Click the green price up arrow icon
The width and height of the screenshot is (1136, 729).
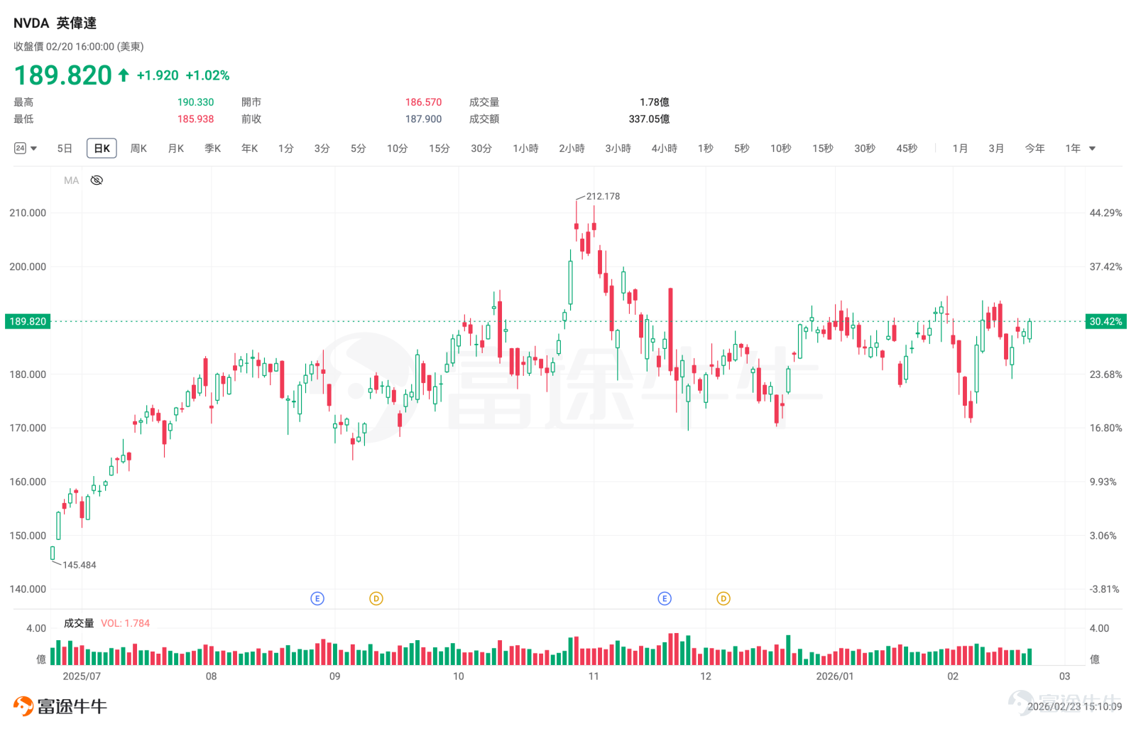124,75
